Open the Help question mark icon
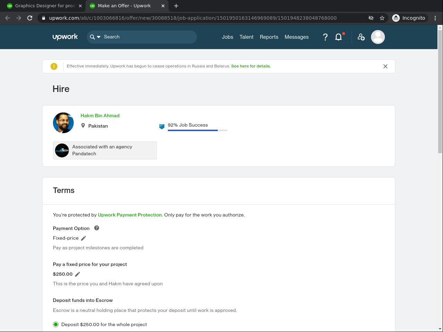Viewport: 443px width, 332px height. coord(325,37)
